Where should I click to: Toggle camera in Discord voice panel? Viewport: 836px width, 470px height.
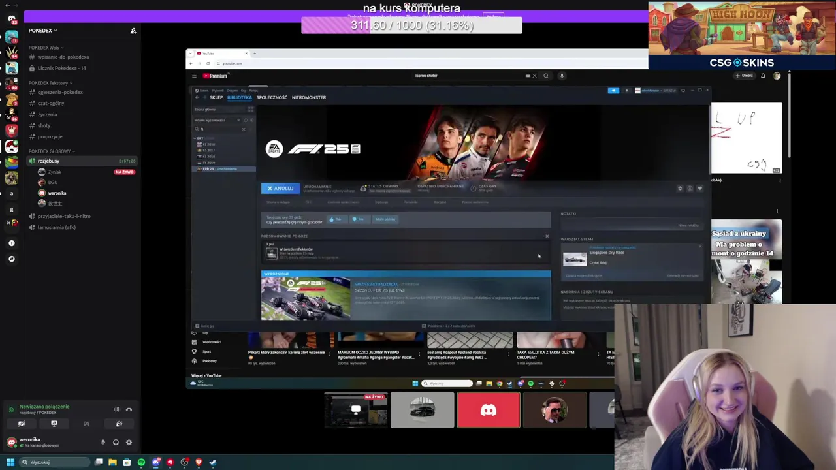(22, 424)
